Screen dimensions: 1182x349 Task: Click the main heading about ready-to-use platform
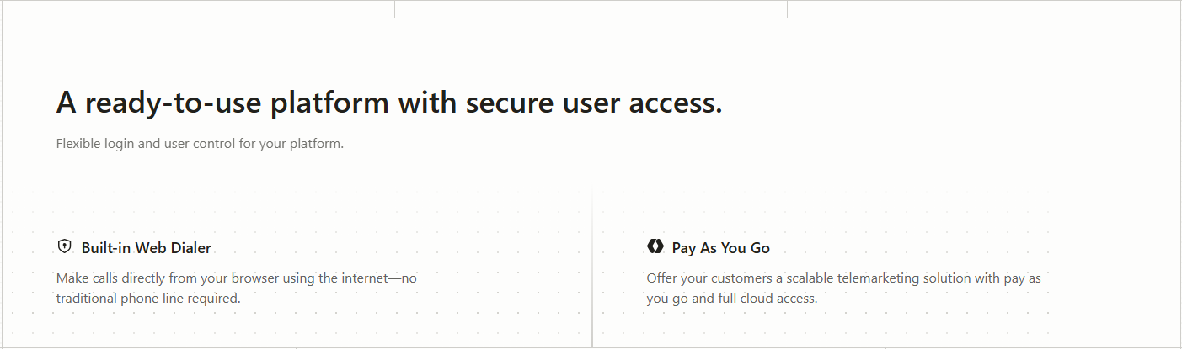(388, 103)
